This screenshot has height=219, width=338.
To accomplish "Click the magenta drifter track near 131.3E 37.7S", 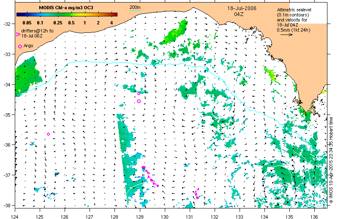I will click(x=197, y=193).
